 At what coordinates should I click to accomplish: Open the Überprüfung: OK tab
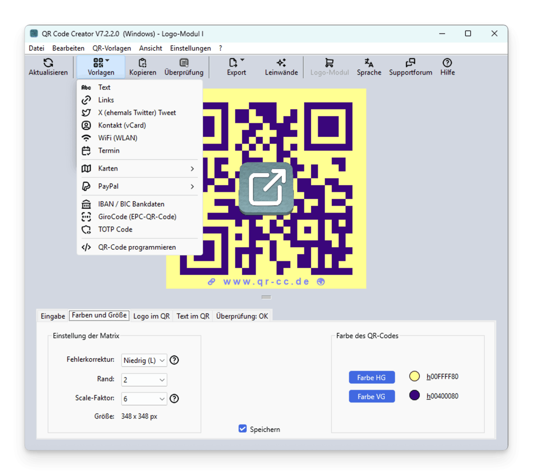[x=242, y=316]
